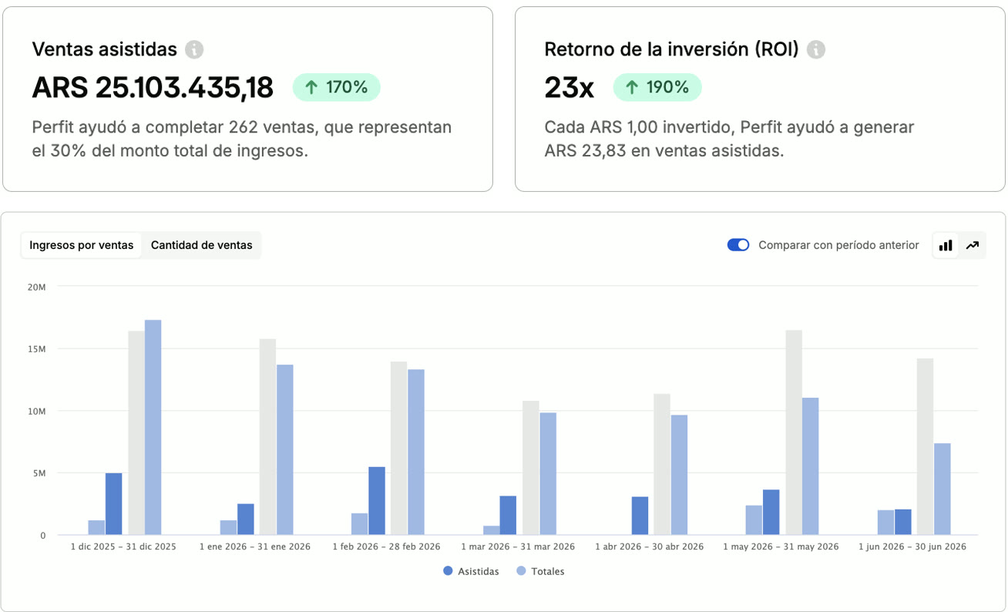Viewport: 1008px width, 612px height.
Task: Click the 1 dic 2025 – 31 dic 2025 axis label
Action: [x=123, y=546]
